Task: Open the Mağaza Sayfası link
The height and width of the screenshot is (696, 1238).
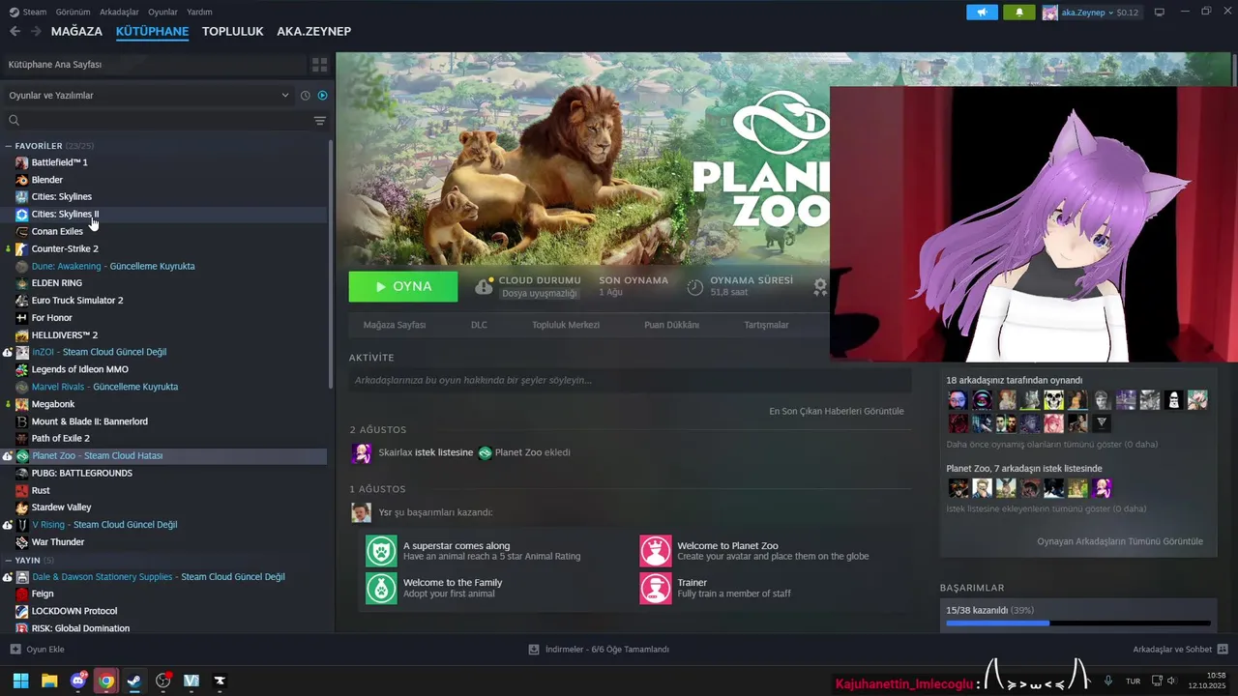Action: [395, 325]
